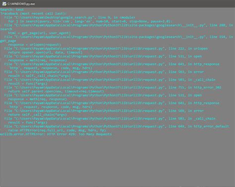Click the line 755 http_error_302 entry
235x187 pixels.
113,88
